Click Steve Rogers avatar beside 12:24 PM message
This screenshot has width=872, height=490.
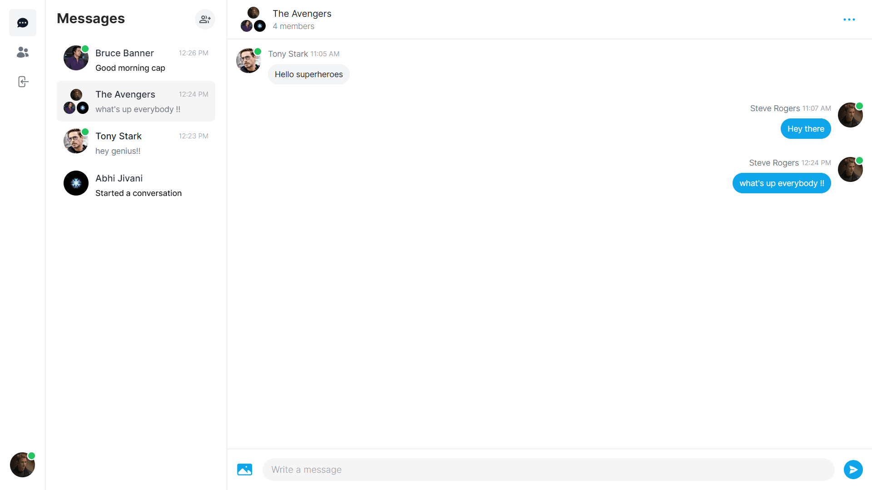click(850, 169)
